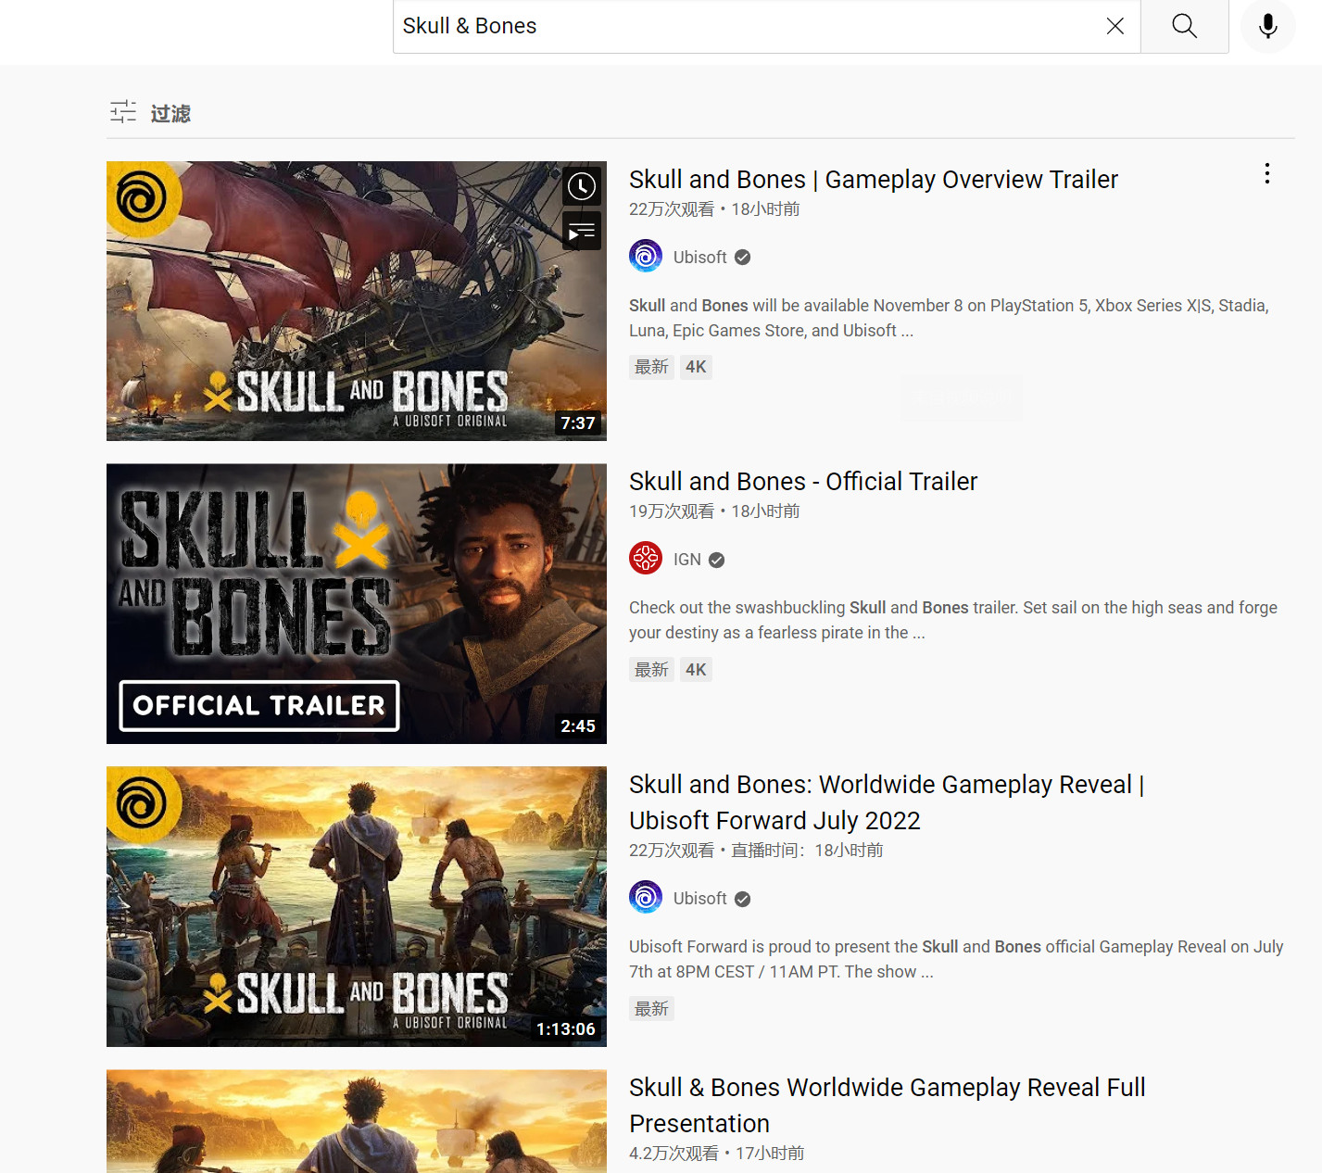1322x1173 pixels.
Task: Open the three-dot menu for Gameplay Overview Trailer
Action: click(x=1266, y=174)
